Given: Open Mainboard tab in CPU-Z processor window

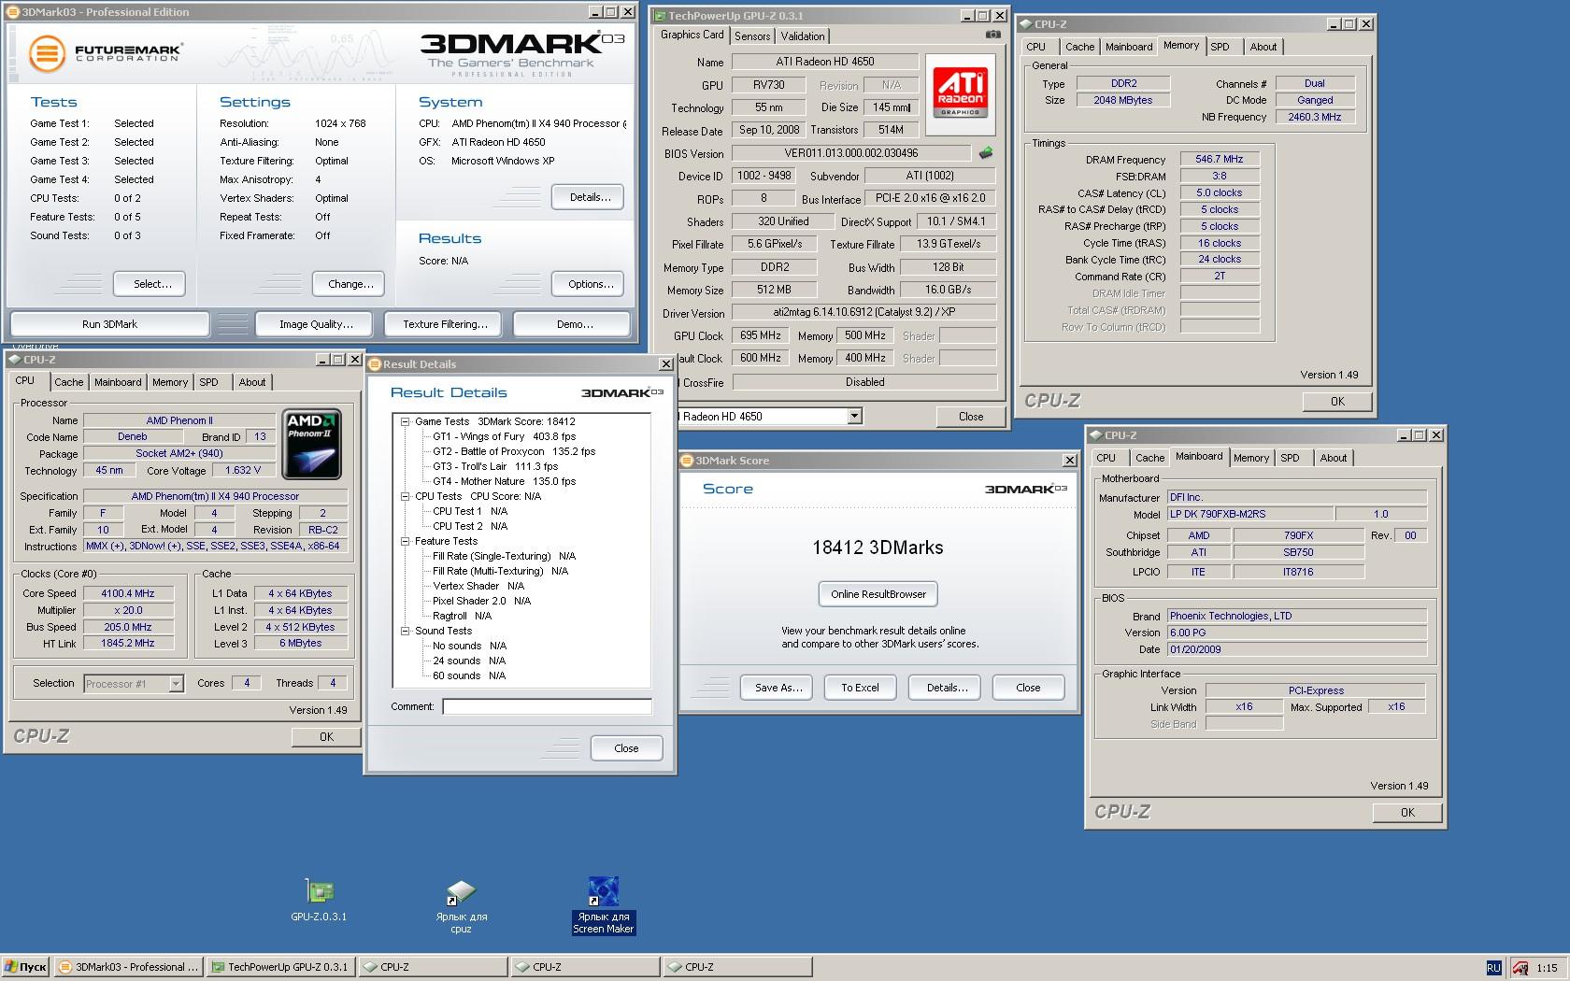Looking at the screenshot, I should pyautogui.click(x=118, y=382).
